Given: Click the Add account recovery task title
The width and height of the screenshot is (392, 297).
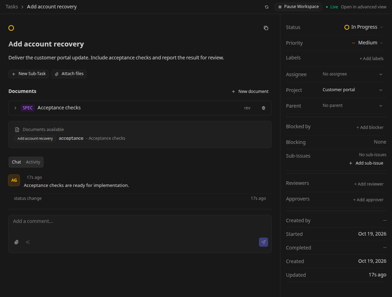Looking at the screenshot, I should [x=46, y=44].
